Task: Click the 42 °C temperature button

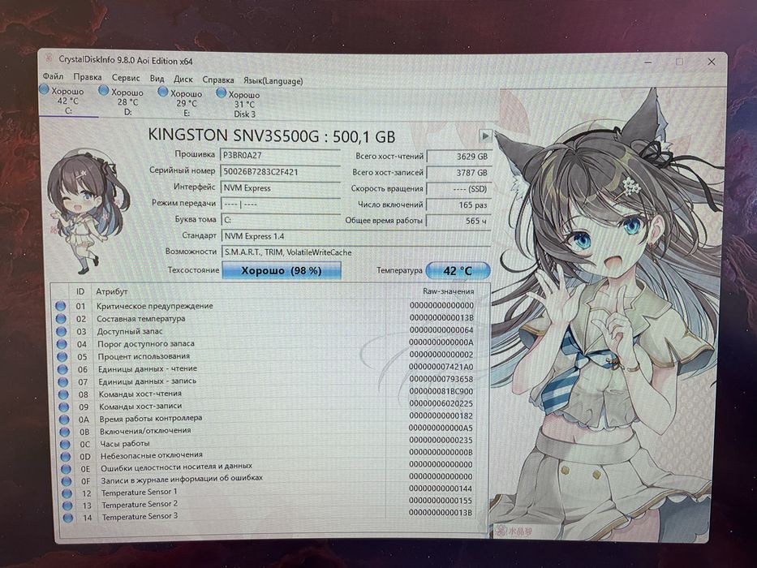Action: pos(458,271)
